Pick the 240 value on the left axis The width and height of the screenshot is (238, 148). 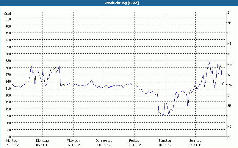click(x=8, y=81)
